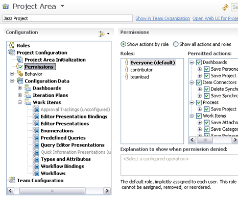Click the Configuration panel toolbar tree icon
This screenshot has width=238, height=198.
pos(102,34)
